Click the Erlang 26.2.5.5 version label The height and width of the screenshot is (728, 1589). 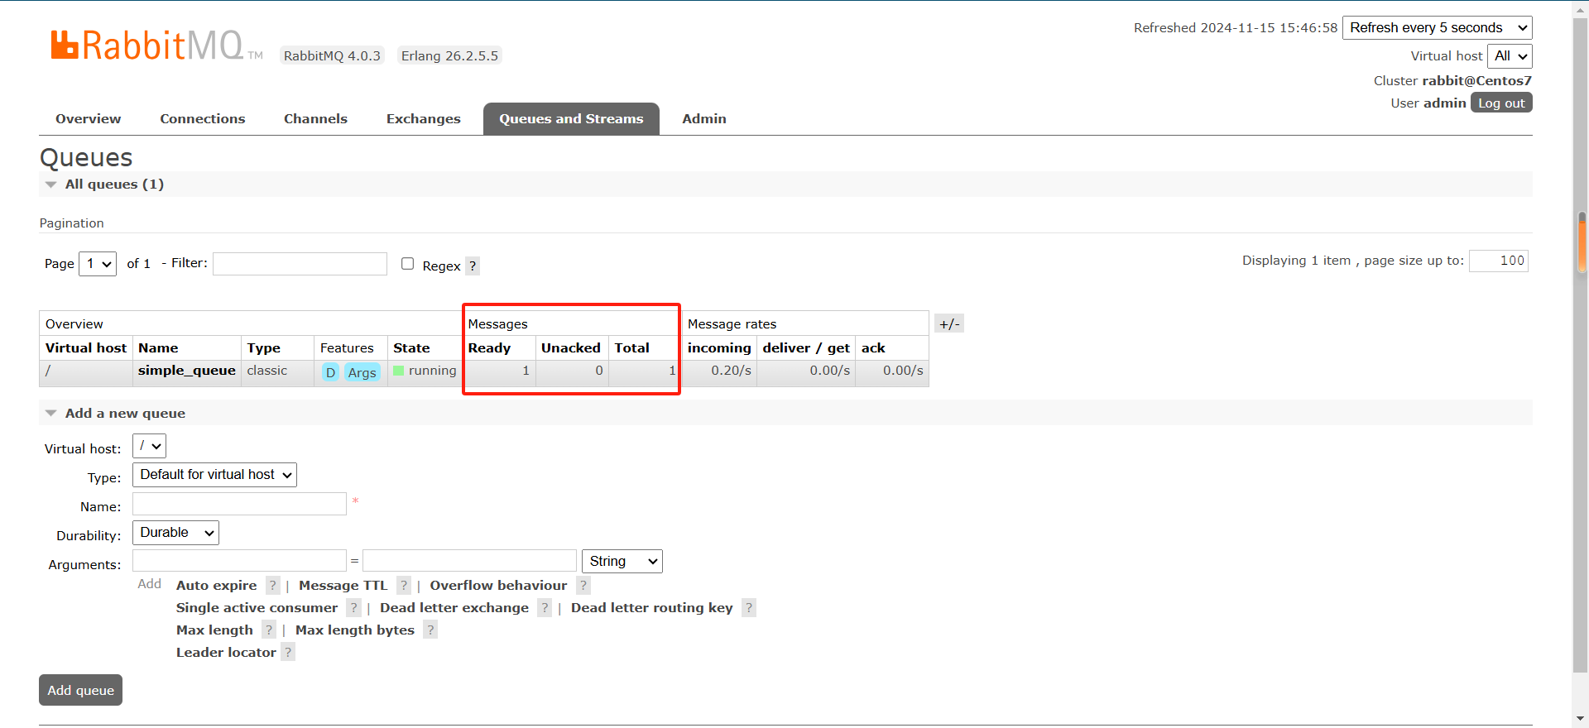pos(449,55)
